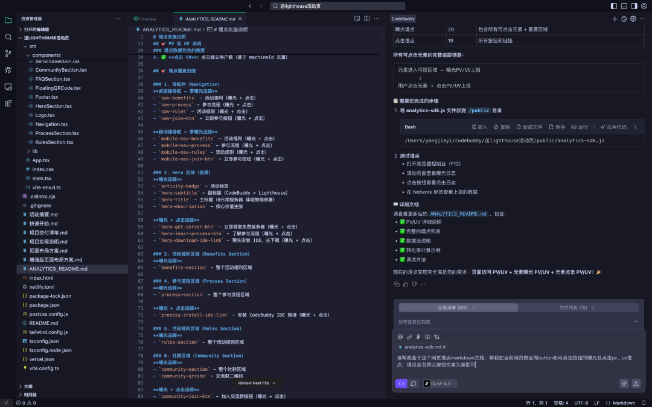Switch to Craft code mode
Screen dimensions: 652x407
(401, 383)
